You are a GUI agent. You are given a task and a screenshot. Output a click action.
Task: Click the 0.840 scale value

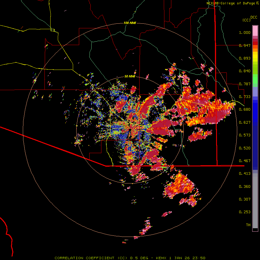[245, 71]
